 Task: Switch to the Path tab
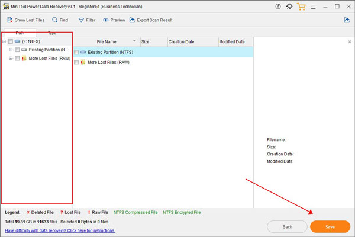click(x=20, y=33)
